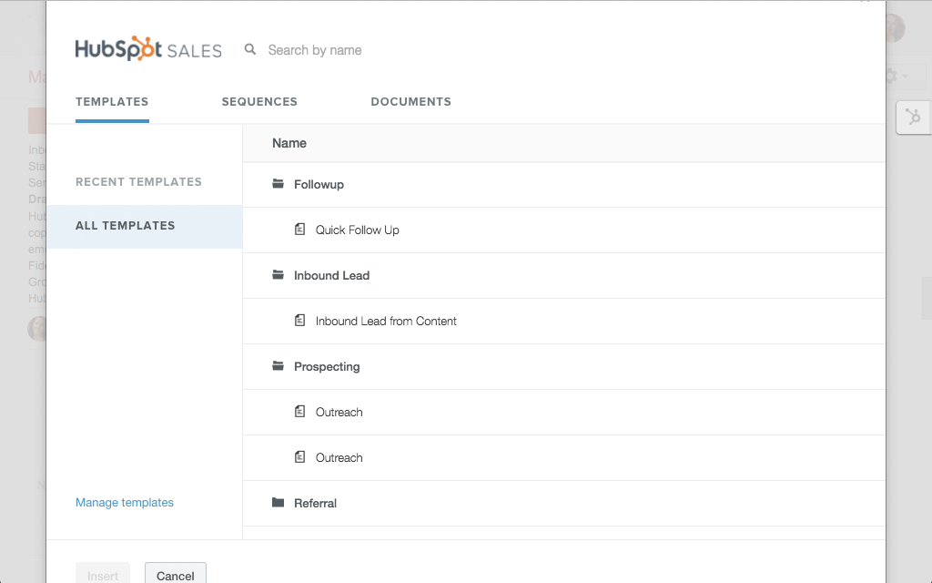This screenshot has height=583, width=932.
Task: Click the Prospecting folder icon
Action: click(x=278, y=366)
